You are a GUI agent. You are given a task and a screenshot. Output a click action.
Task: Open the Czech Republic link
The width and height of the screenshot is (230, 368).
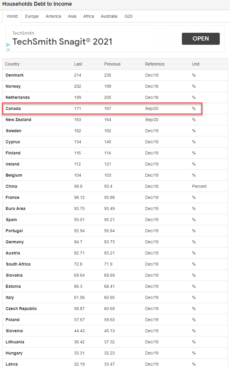[21, 309]
